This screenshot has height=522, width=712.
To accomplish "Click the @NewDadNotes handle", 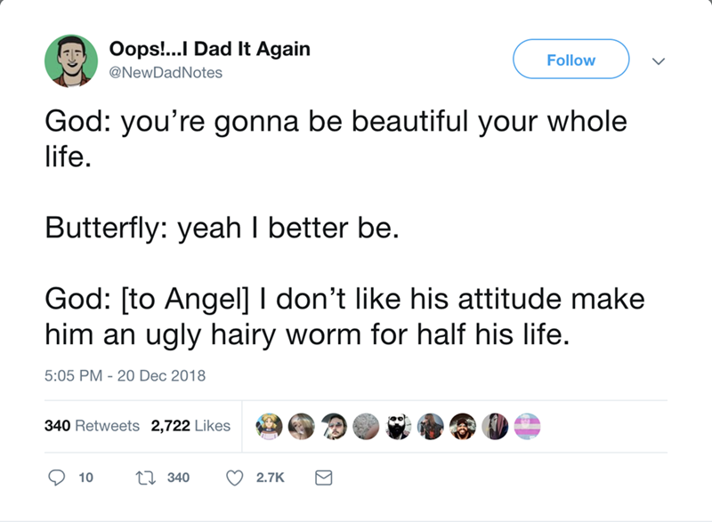I will tap(165, 72).
